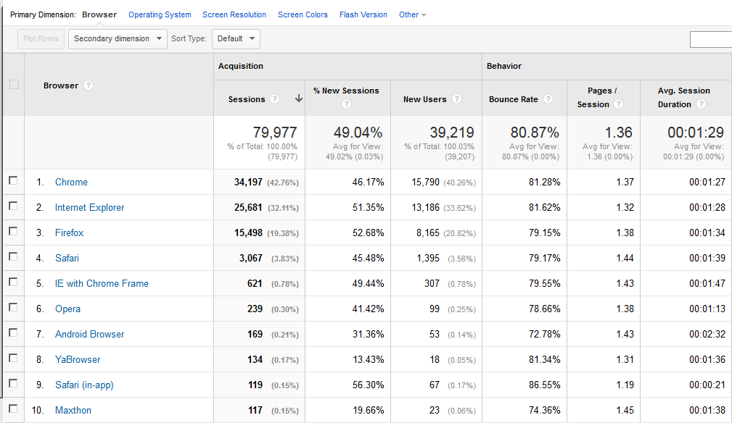Click the table search input field
The image size is (732, 423).
click(x=710, y=40)
